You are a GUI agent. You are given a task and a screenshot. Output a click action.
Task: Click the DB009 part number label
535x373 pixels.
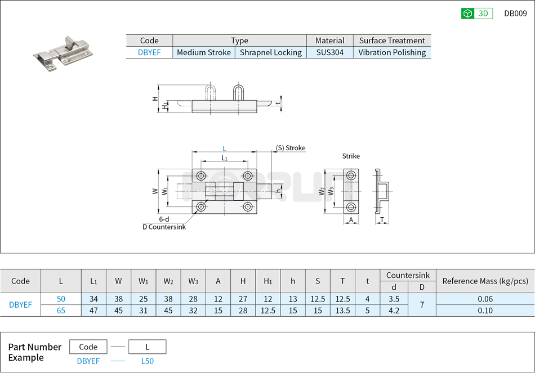pyautogui.click(x=515, y=12)
